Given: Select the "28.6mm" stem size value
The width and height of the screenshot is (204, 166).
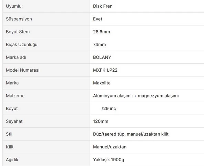Looking at the screenshot, I should point(101,32).
